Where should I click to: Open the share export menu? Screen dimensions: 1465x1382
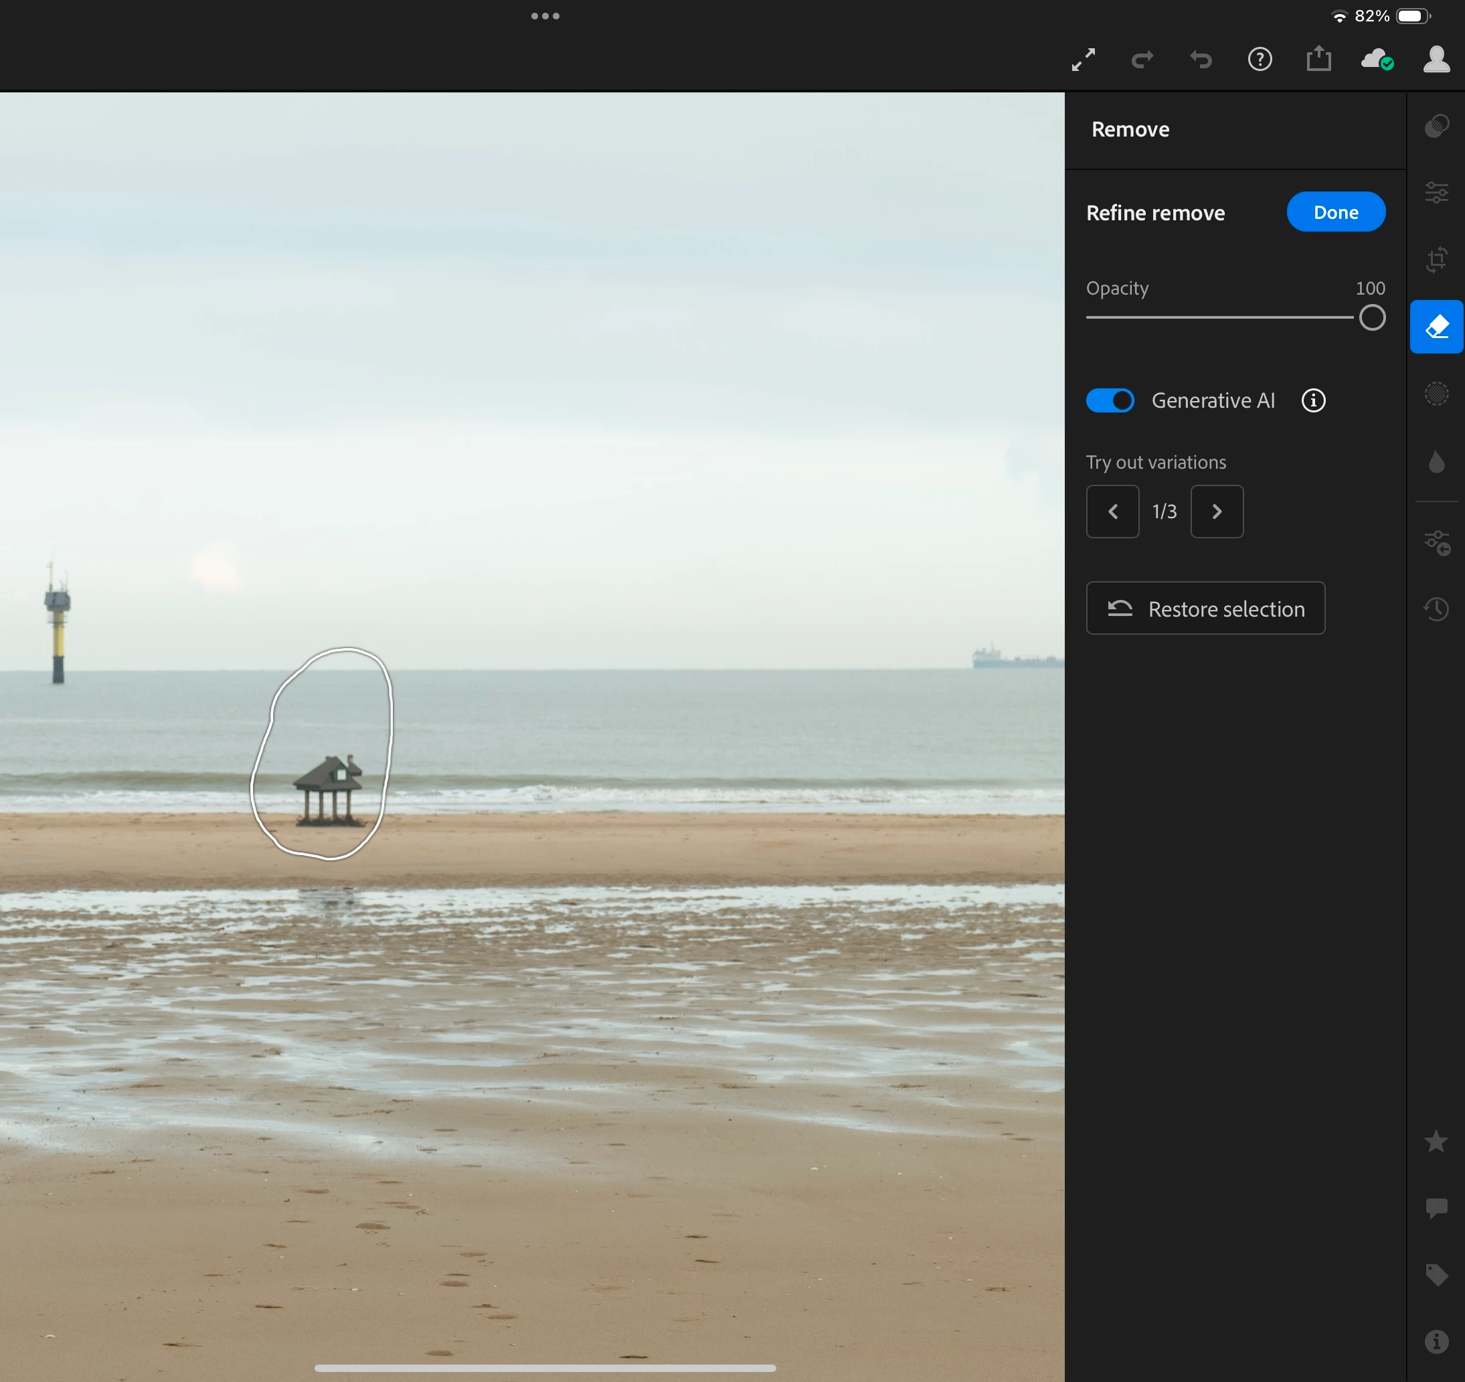[x=1318, y=59]
